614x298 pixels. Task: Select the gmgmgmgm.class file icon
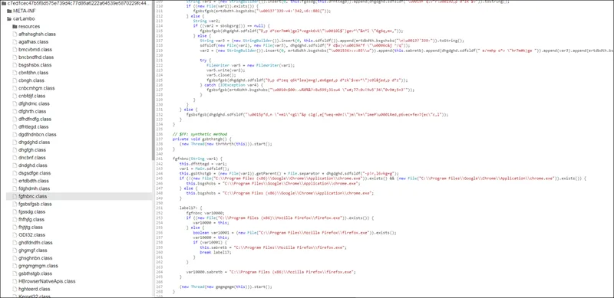coord(15,266)
